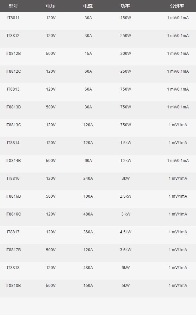Select the IT8811 model cell
Viewport: 196px width, 315px height.
click(13, 18)
